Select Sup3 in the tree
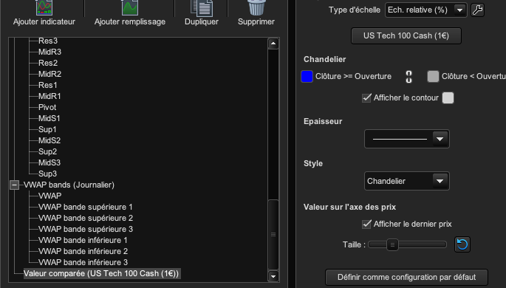 [x=47, y=174]
